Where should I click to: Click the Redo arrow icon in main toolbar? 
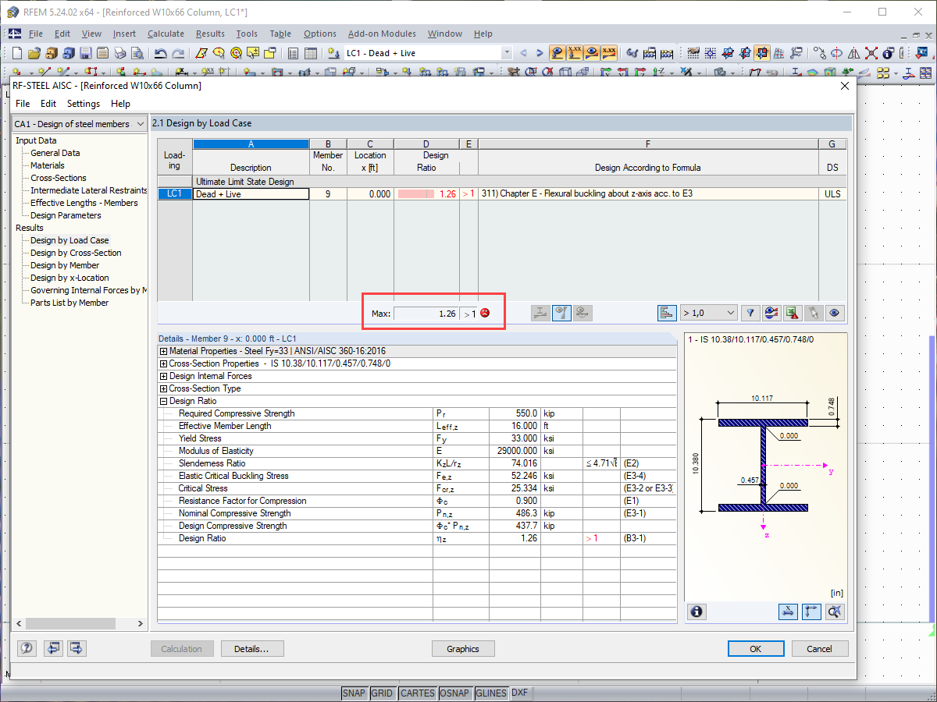[178, 53]
